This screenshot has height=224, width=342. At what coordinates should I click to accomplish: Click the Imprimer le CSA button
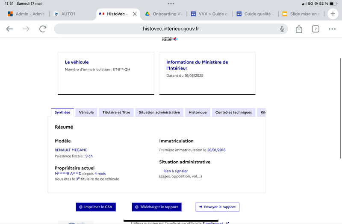(96, 207)
